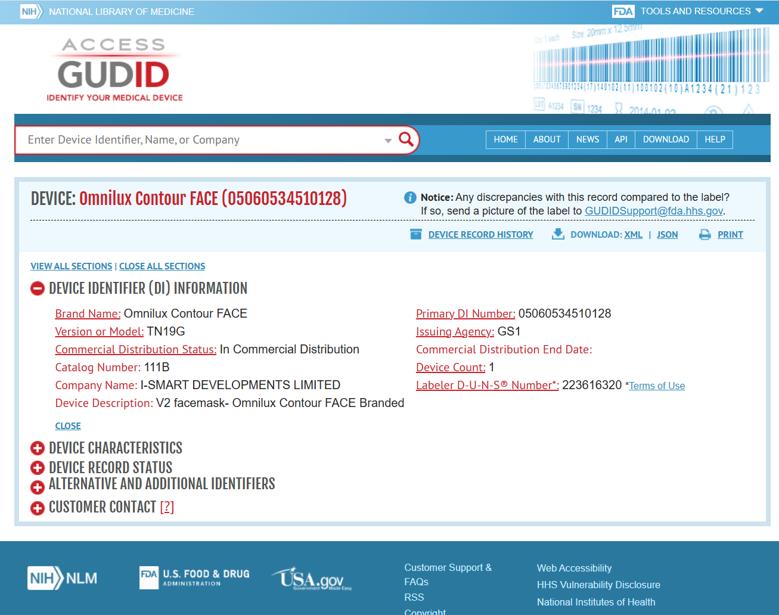779x615 pixels.
Task: Click the catalog number value 111B
Action: [x=157, y=368]
